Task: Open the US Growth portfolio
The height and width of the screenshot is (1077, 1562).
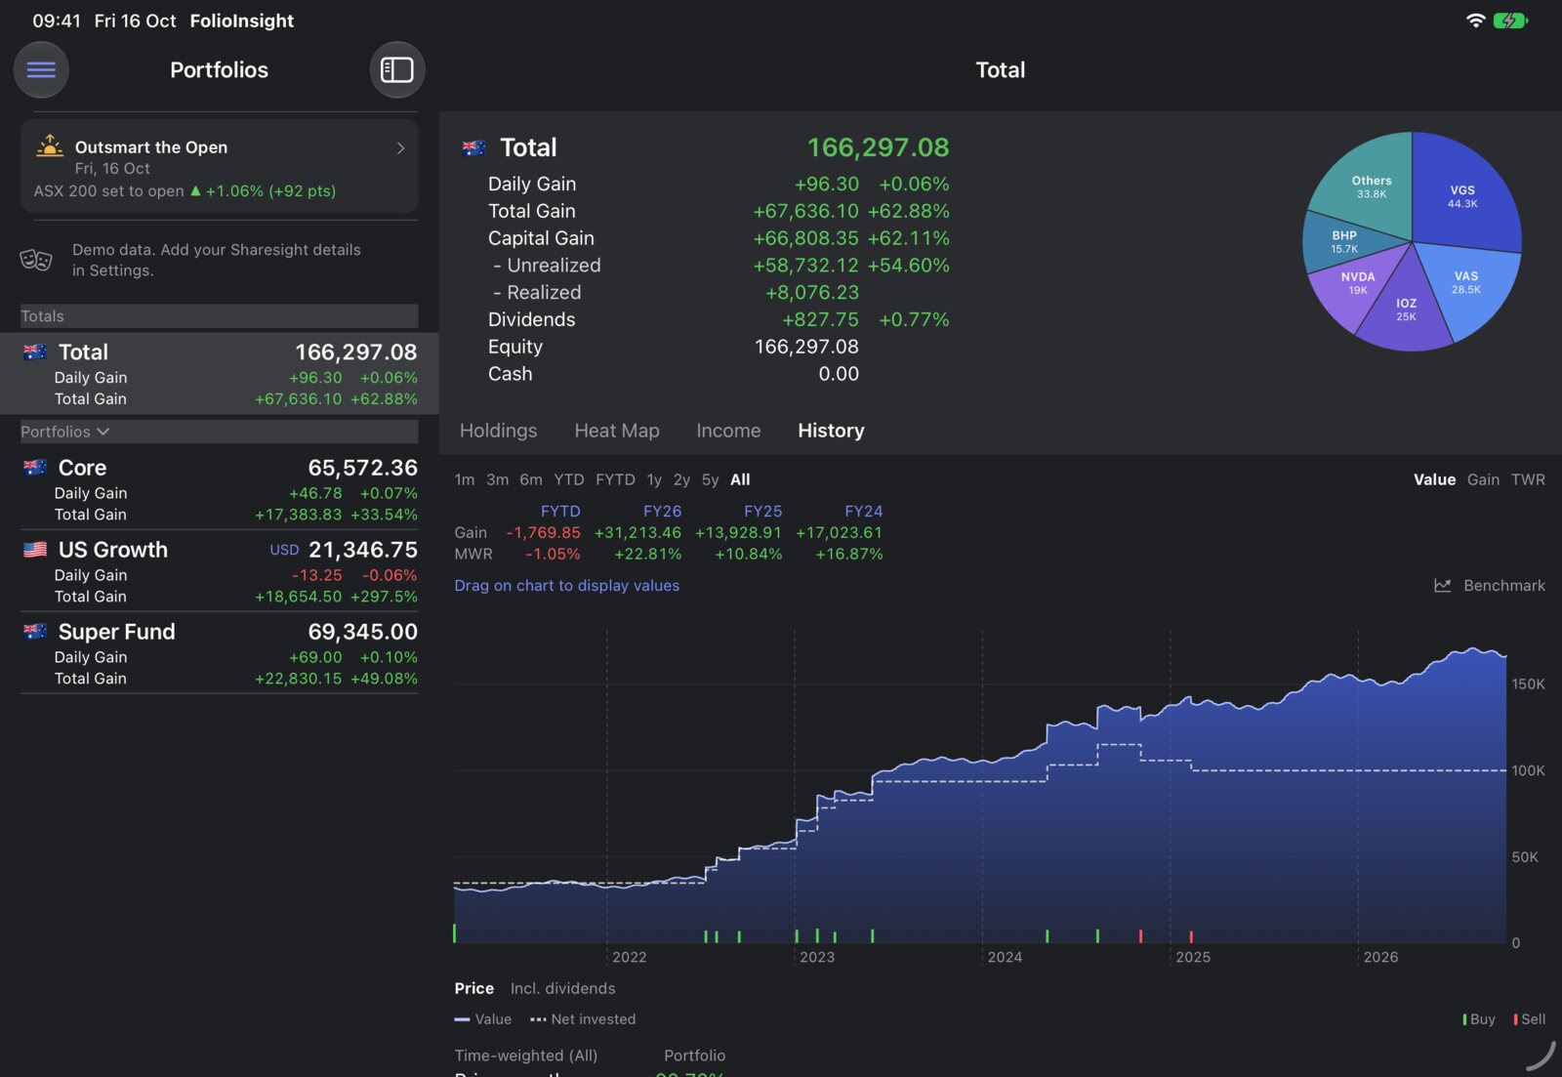Action: (x=220, y=571)
